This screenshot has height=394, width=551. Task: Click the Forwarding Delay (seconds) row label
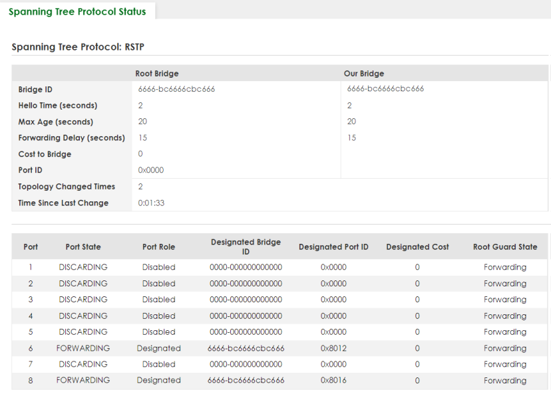pos(71,138)
